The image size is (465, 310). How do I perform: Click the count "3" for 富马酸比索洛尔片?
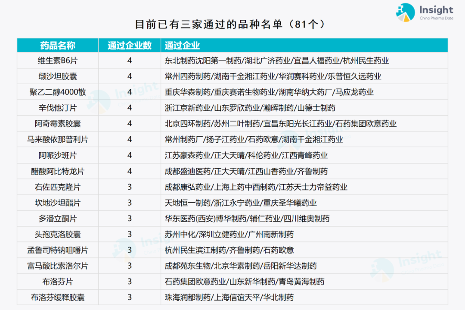pyautogui.click(x=130, y=266)
